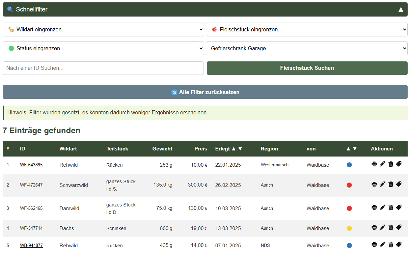Screen dimensions: 410x253
Task: Click the WF-347714 ID cell
Action: coord(31,228)
